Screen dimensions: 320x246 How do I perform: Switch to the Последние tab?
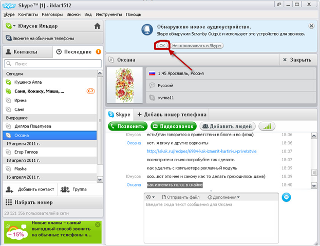pyautogui.click(x=78, y=52)
